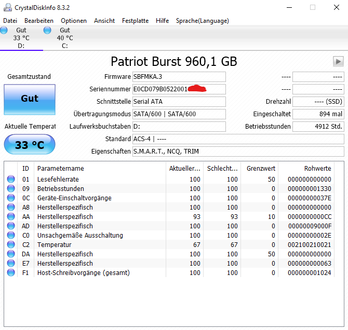Click the Laufwerksbuchstaben field D:
Screen dimensions: 348x330
(179, 127)
